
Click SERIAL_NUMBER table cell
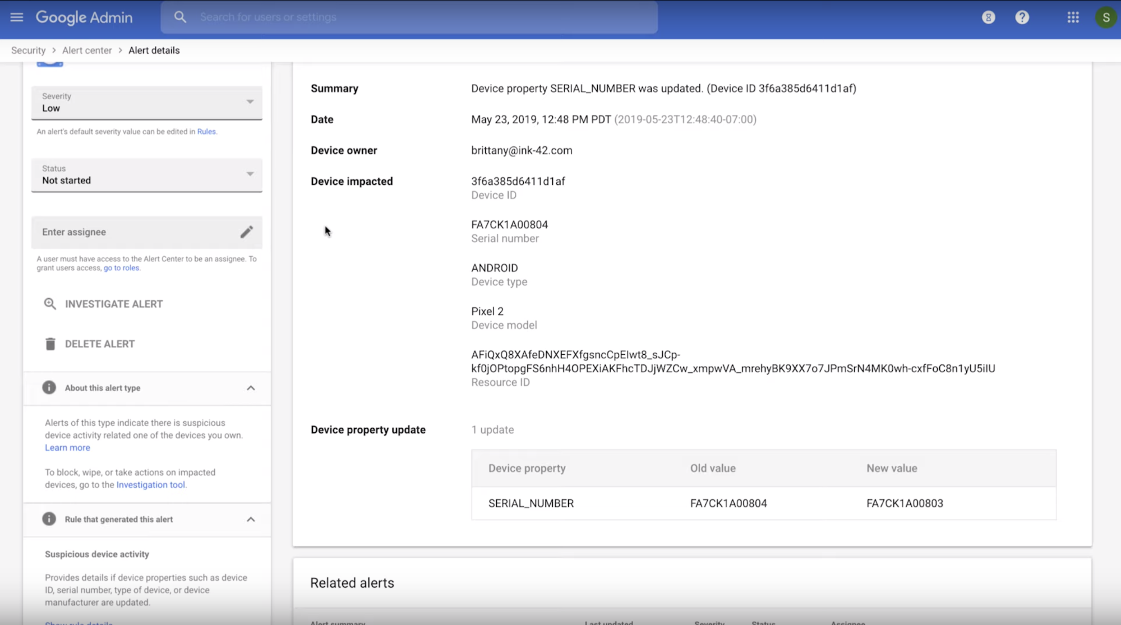click(x=531, y=503)
